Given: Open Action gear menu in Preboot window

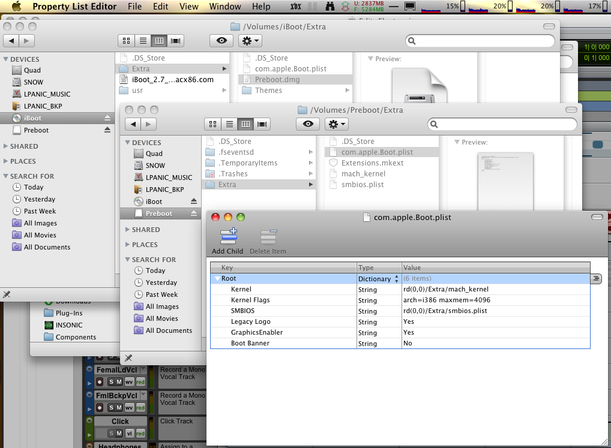Looking at the screenshot, I should pyautogui.click(x=337, y=124).
